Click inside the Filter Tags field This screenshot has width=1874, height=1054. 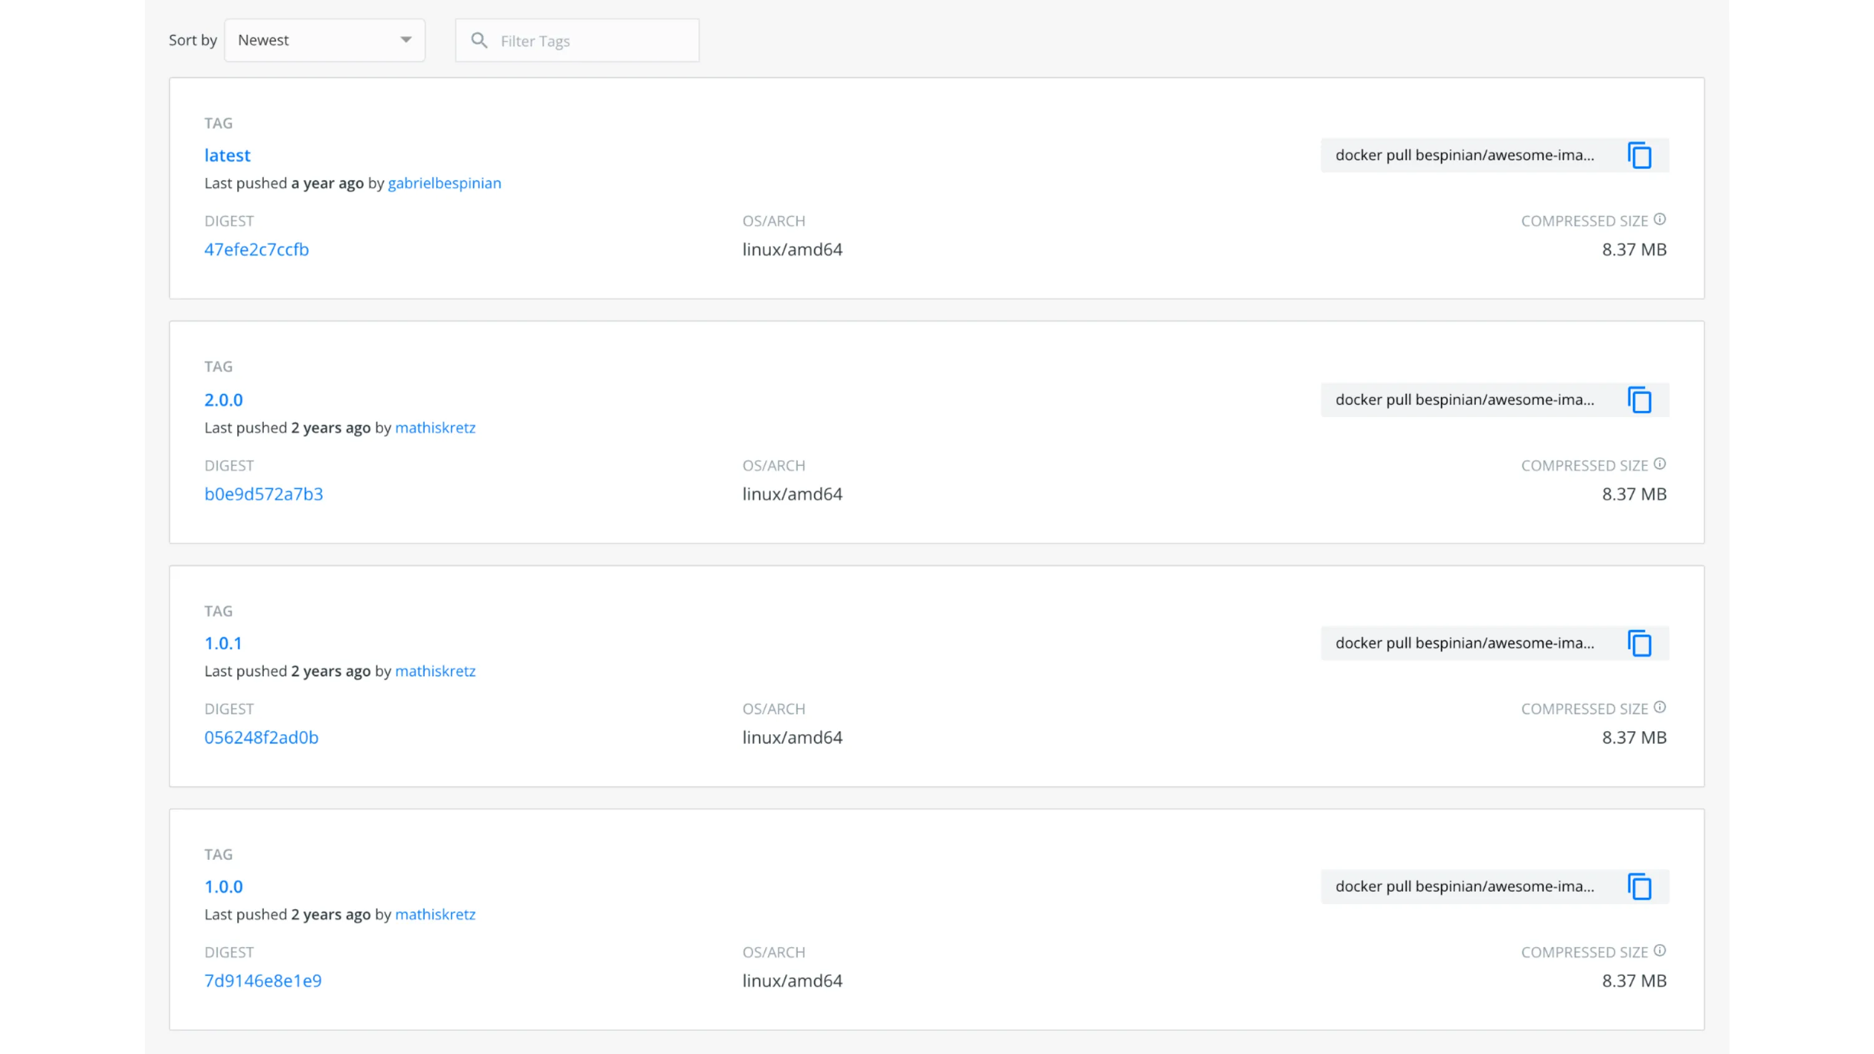click(x=589, y=40)
